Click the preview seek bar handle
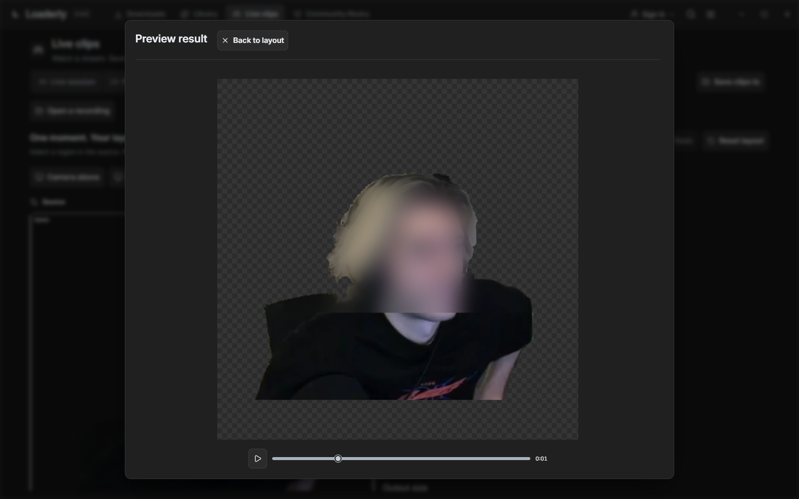 tap(338, 459)
